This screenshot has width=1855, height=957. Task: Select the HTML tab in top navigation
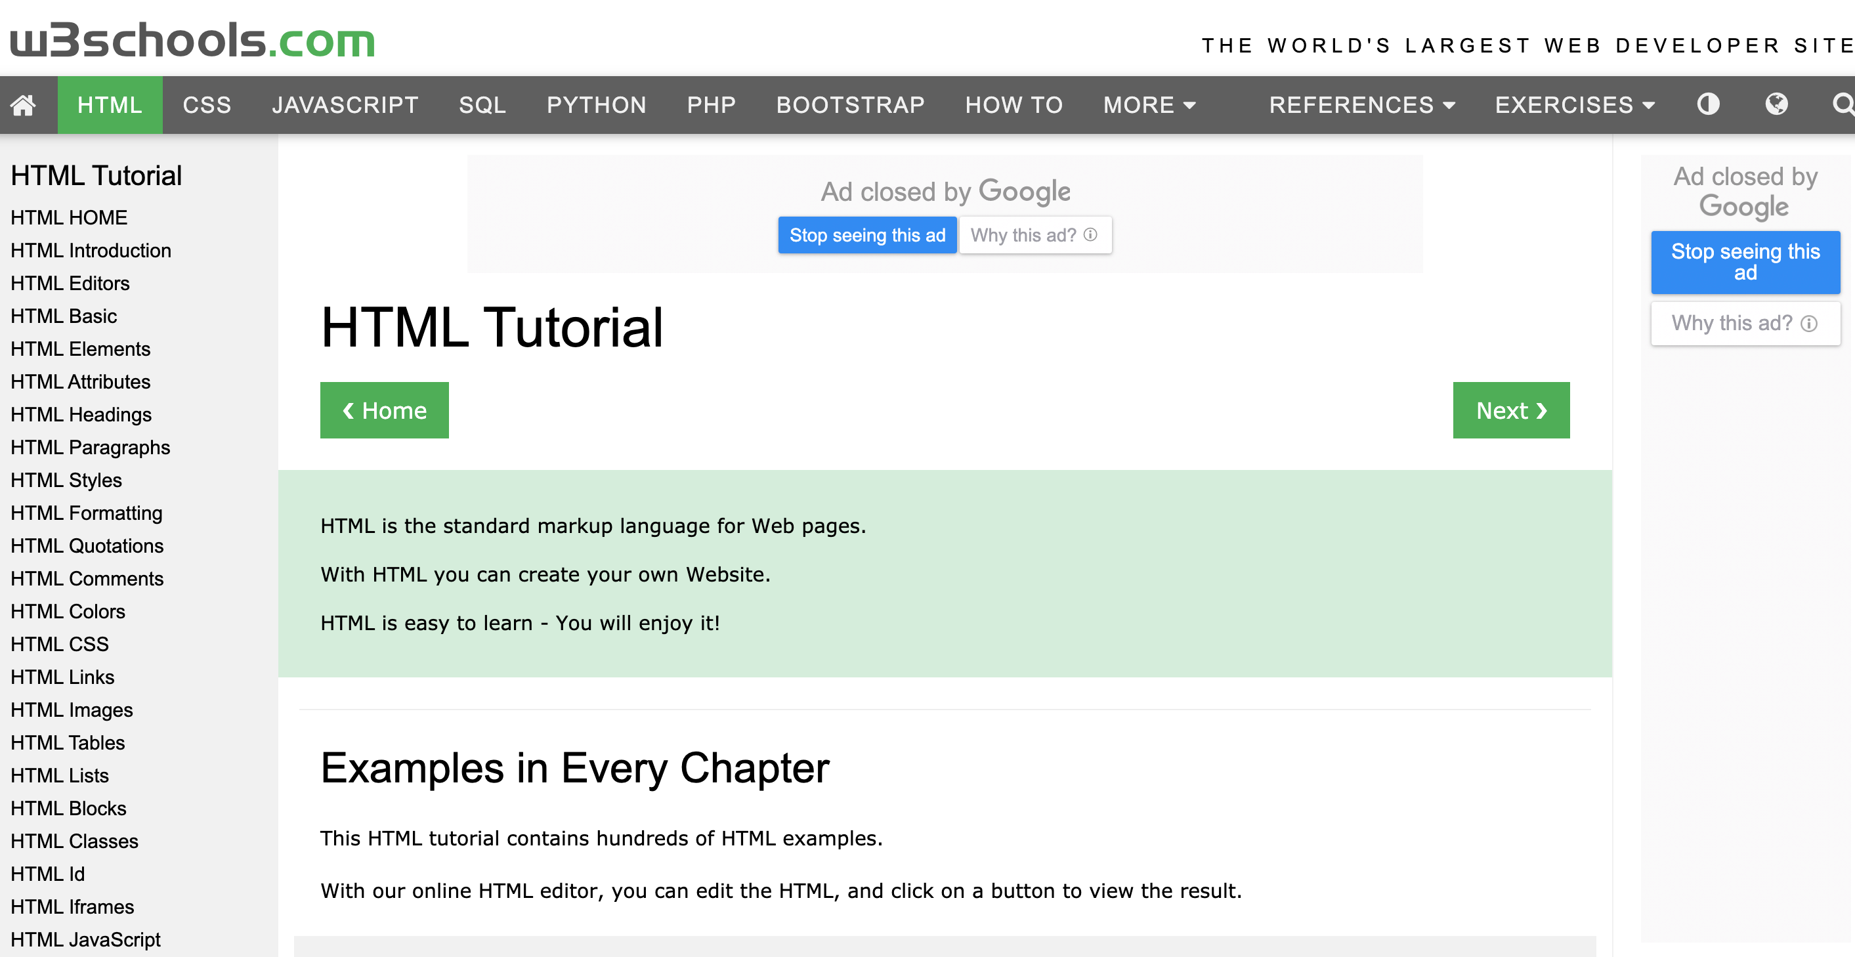(x=110, y=105)
